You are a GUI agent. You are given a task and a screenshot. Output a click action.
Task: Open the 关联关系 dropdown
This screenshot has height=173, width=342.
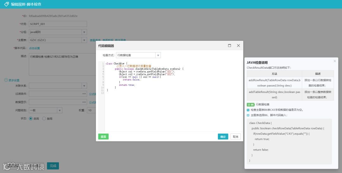58,86
